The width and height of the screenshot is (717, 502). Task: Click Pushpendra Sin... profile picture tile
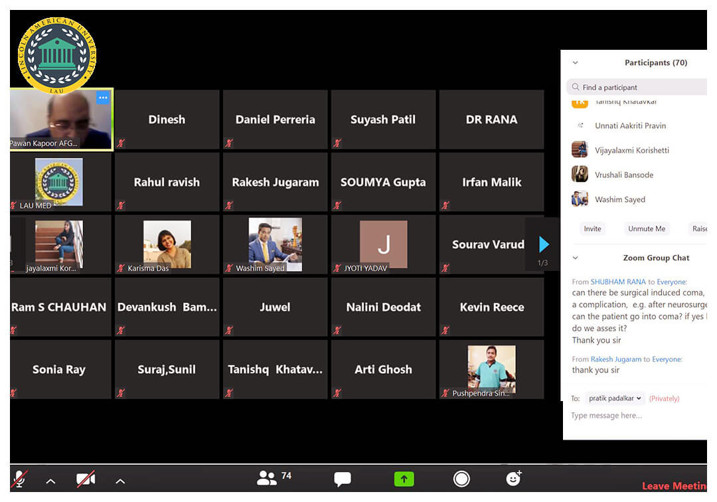coord(491,369)
